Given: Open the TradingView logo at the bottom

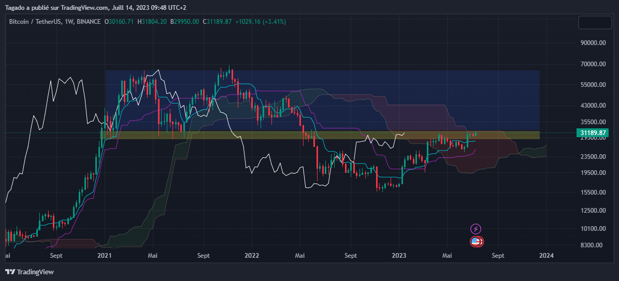Looking at the screenshot, I should click(x=29, y=272).
